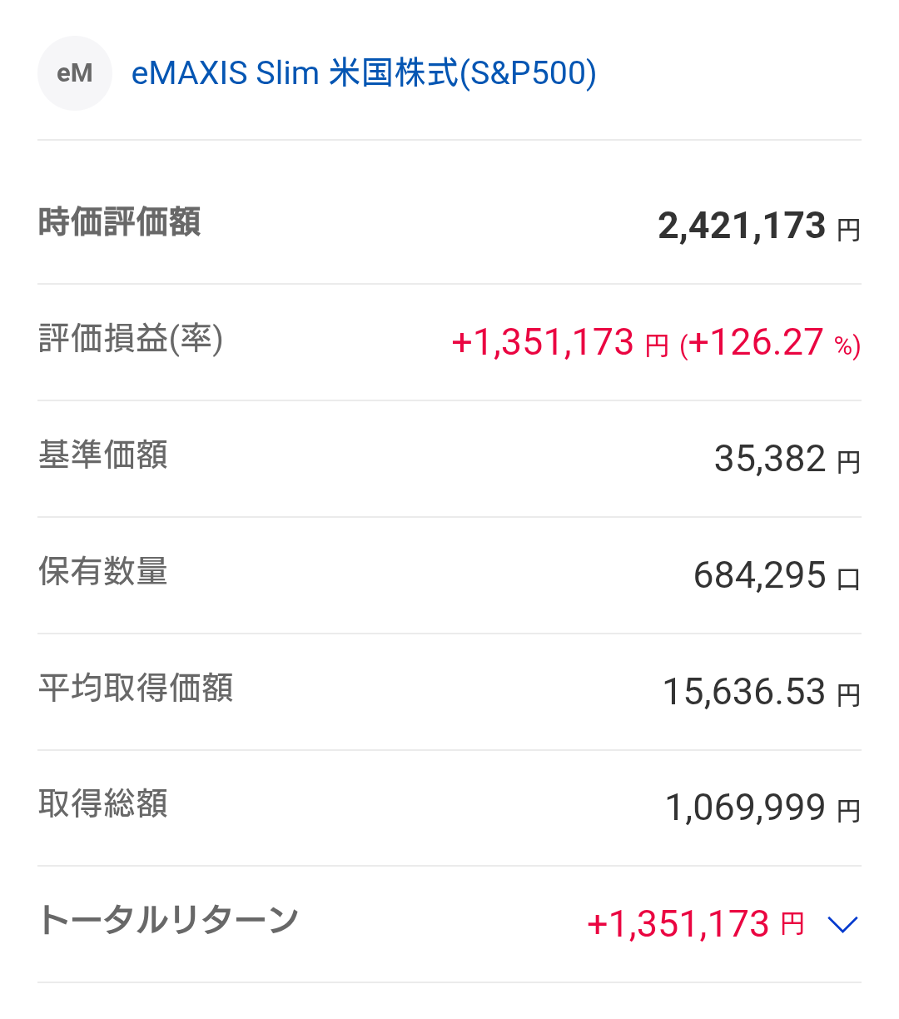The image size is (899, 1019).
Task: Select the 15,636.53 円 average cost value
Action: pyautogui.click(x=761, y=693)
